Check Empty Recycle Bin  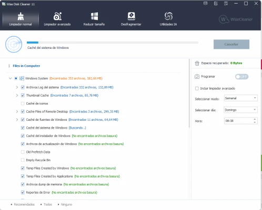pos(23,160)
